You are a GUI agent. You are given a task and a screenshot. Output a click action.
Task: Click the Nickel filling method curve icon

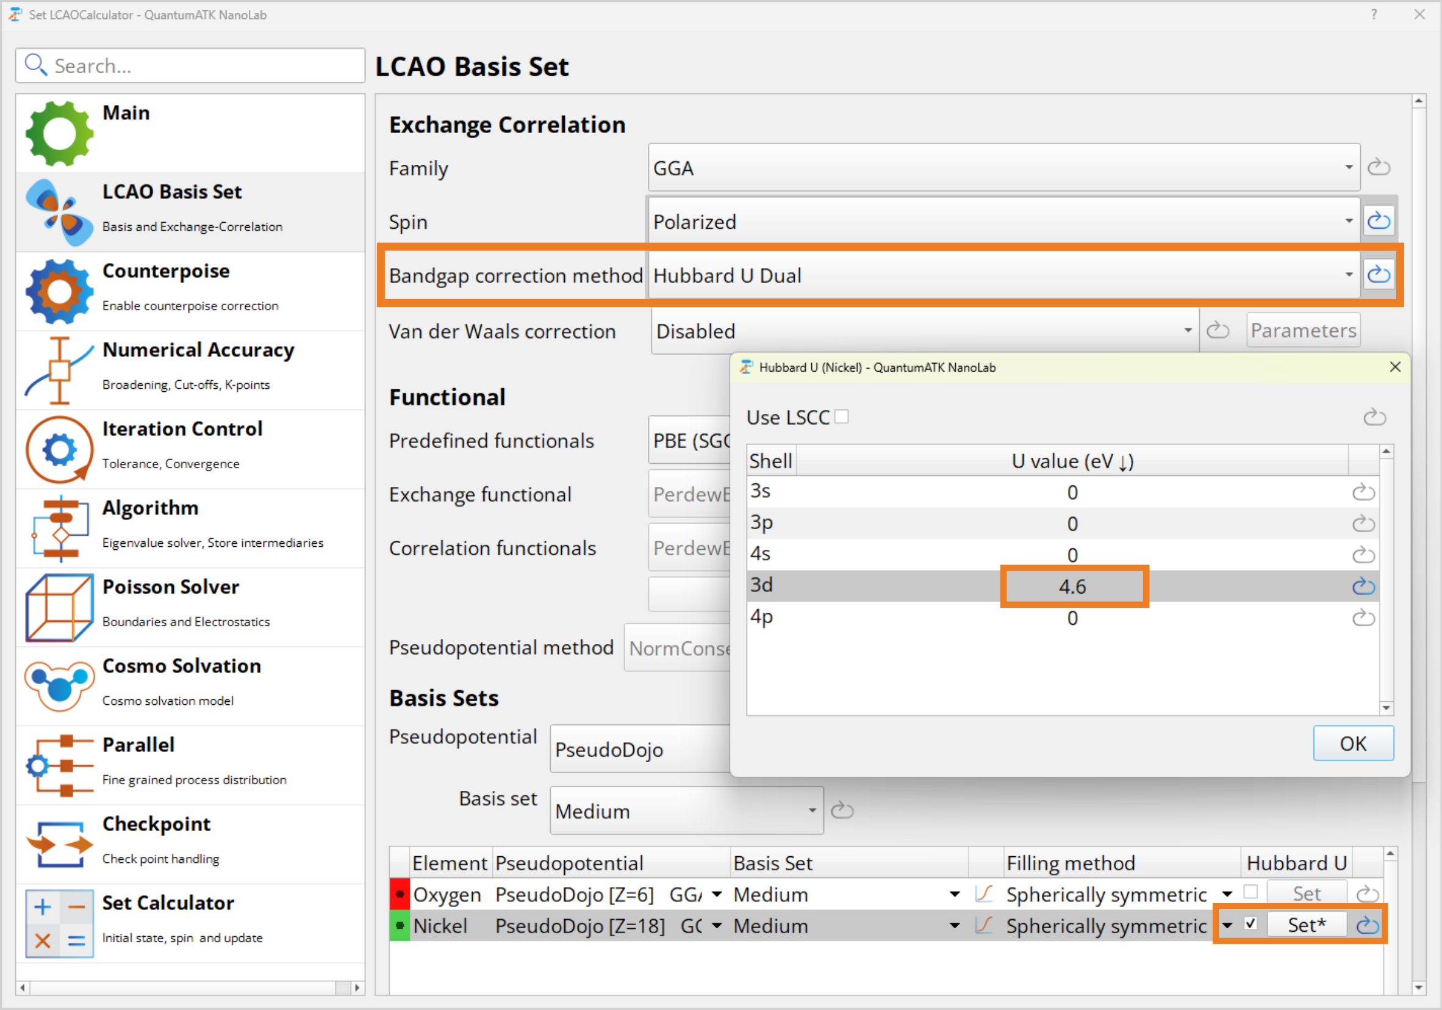[x=983, y=925]
